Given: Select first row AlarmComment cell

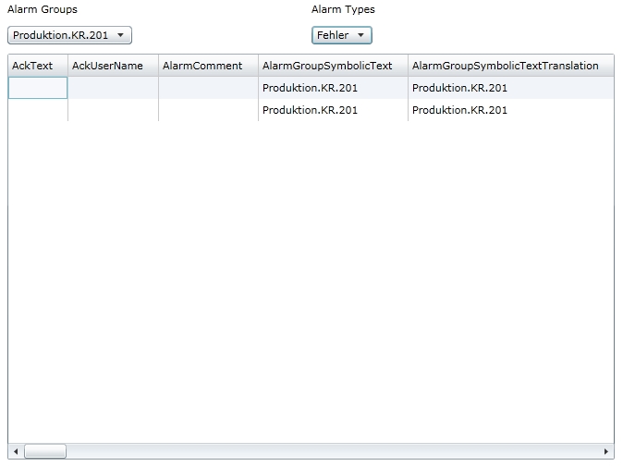Looking at the screenshot, I should coord(208,88).
